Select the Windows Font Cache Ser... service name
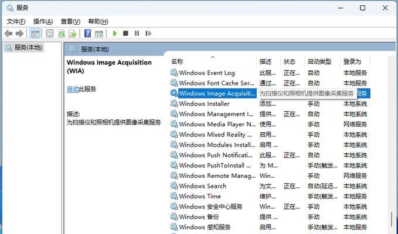The height and width of the screenshot is (234, 398). tap(216, 83)
